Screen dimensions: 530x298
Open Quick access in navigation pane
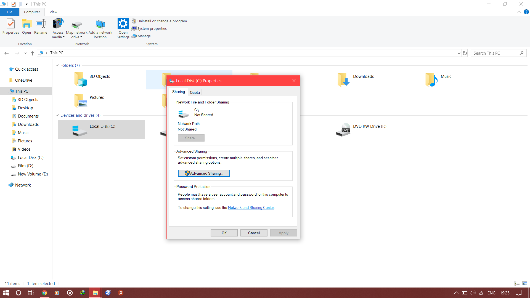(26, 69)
